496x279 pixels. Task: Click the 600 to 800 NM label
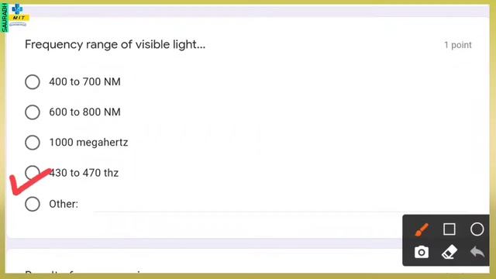coord(84,112)
